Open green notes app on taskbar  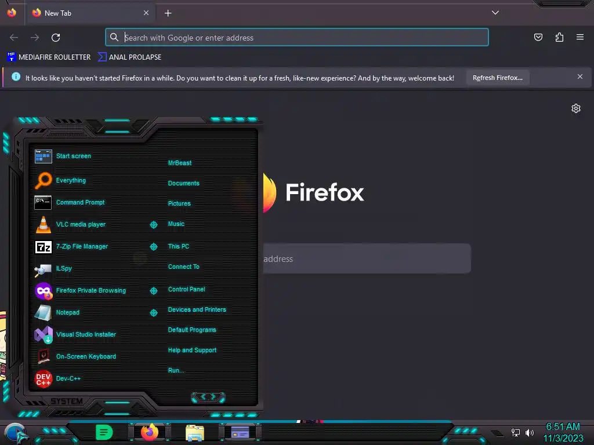pos(104,432)
